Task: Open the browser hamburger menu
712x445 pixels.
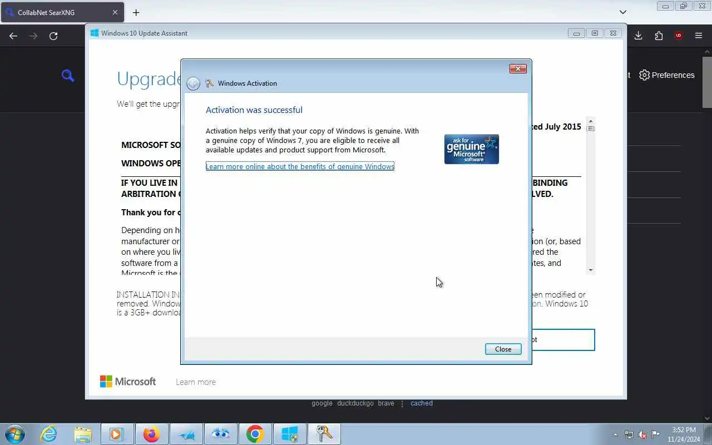Action: [699, 36]
